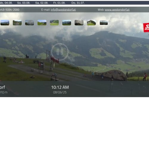The height and width of the screenshot is (149, 149).
Task: Select the So, 03.08. date tab
Action: click(x=24, y=3)
